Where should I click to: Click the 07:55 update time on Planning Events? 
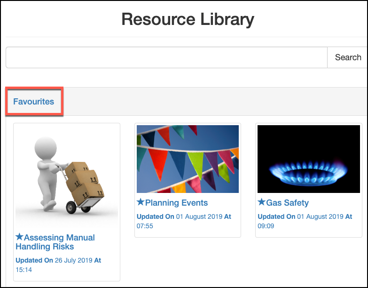144,226
